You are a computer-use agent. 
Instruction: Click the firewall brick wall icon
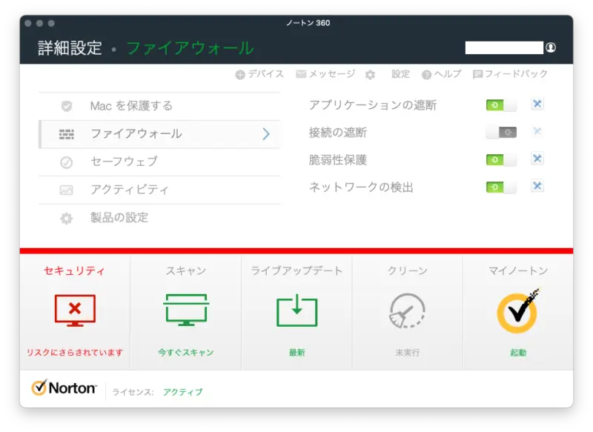pyautogui.click(x=67, y=134)
